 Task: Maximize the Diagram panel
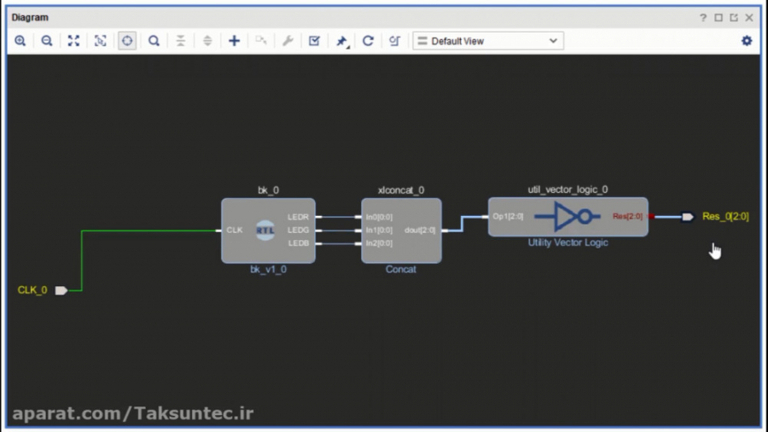719,18
